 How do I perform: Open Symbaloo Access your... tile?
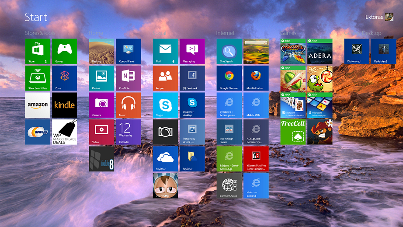(229, 105)
